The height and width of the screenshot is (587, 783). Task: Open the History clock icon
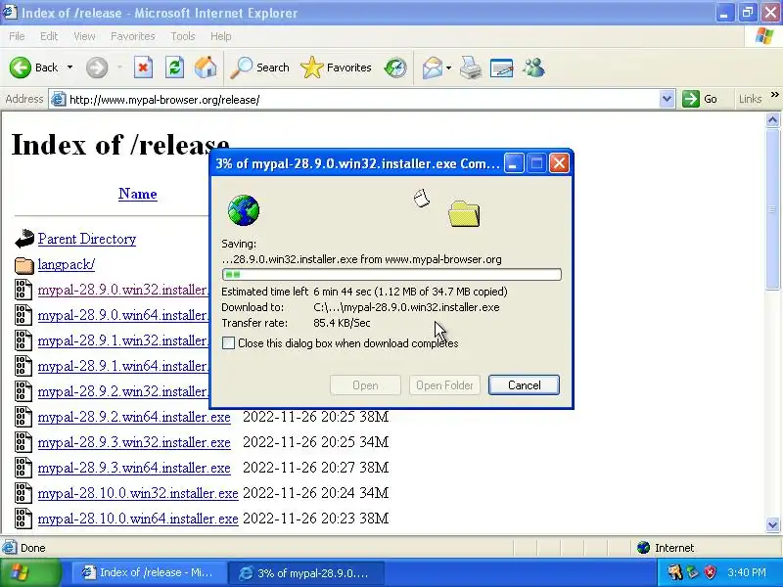pos(395,68)
